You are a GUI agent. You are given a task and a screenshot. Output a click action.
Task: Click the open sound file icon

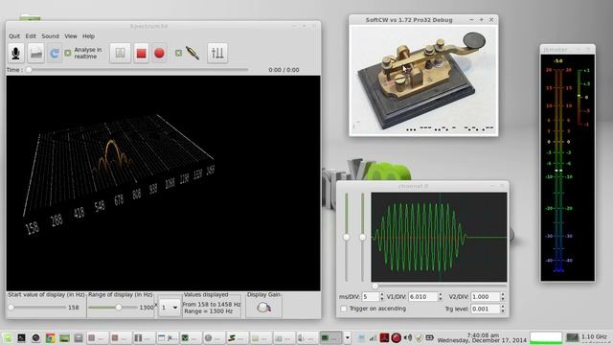[35, 53]
